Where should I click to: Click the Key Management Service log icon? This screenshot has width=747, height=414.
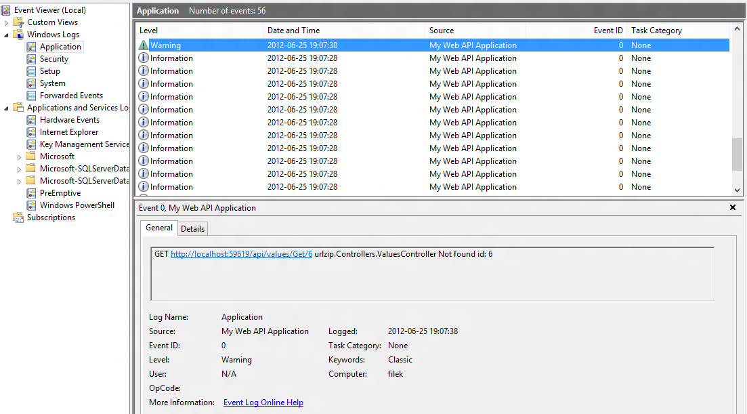[x=31, y=144]
